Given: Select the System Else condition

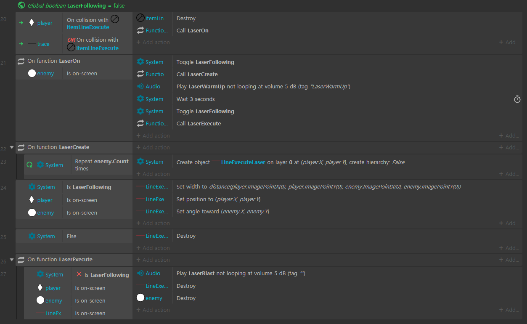Looking at the screenshot, I should [72, 236].
